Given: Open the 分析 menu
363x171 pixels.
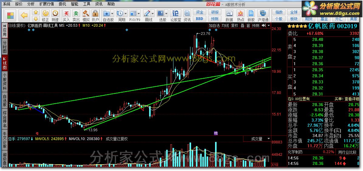Looking at the screenshot, I should point(31,4).
